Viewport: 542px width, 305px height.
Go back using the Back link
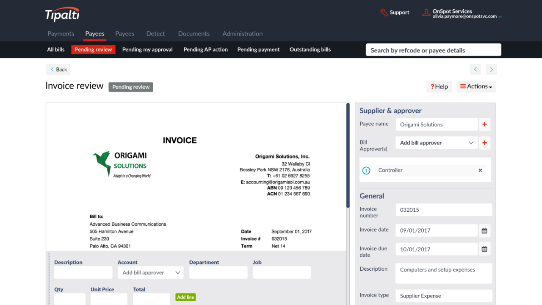58,69
